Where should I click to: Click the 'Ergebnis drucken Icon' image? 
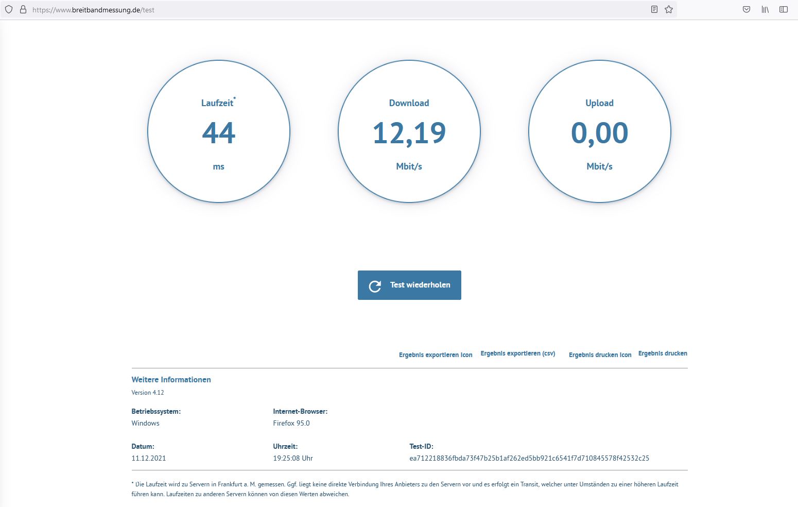(x=600, y=355)
